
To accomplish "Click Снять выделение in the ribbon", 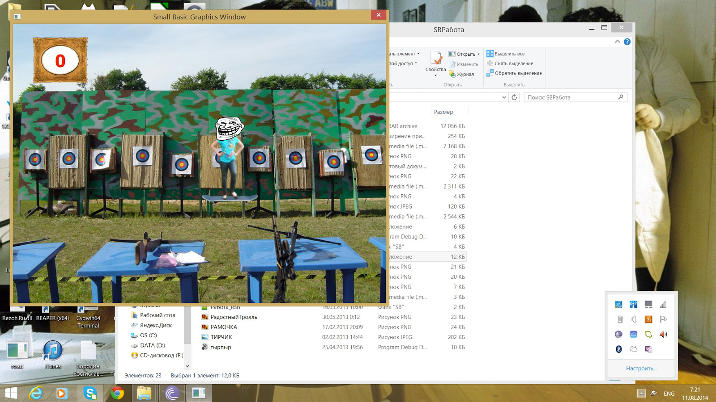I will point(510,63).
